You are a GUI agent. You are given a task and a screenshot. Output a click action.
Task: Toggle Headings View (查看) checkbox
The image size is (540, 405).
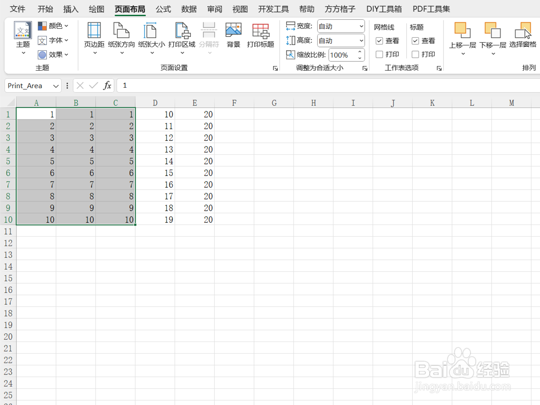415,41
